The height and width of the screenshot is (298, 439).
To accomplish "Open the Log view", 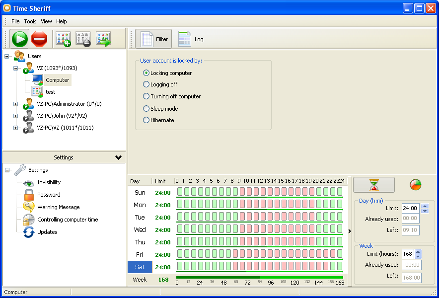I will click(x=191, y=39).
